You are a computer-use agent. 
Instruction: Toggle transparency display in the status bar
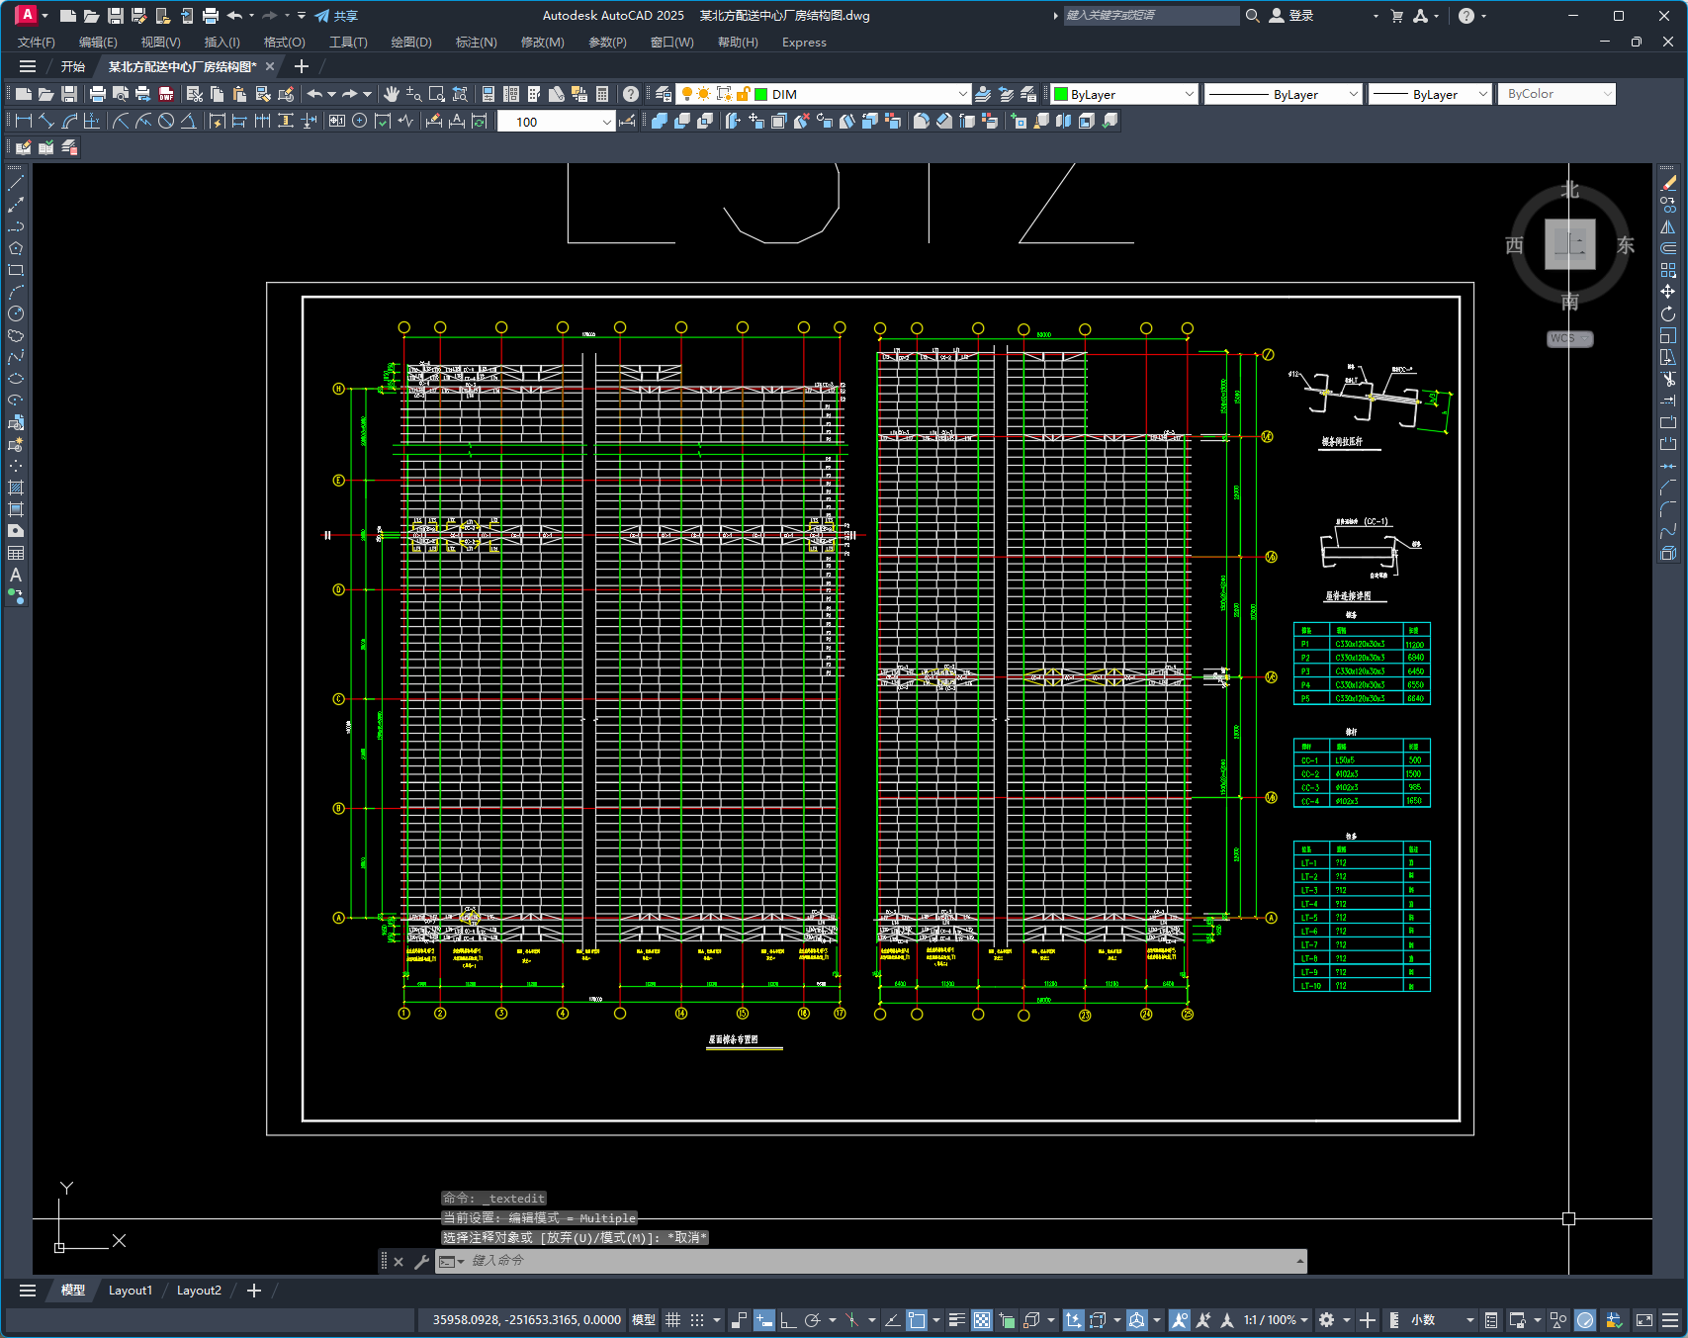point(982,1320)
